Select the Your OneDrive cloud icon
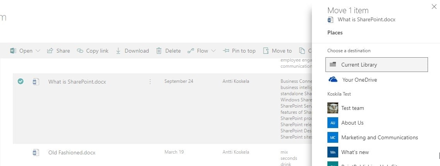Viewport: 440px width, 166px height. pyautogui.click(x=333, y=80)
